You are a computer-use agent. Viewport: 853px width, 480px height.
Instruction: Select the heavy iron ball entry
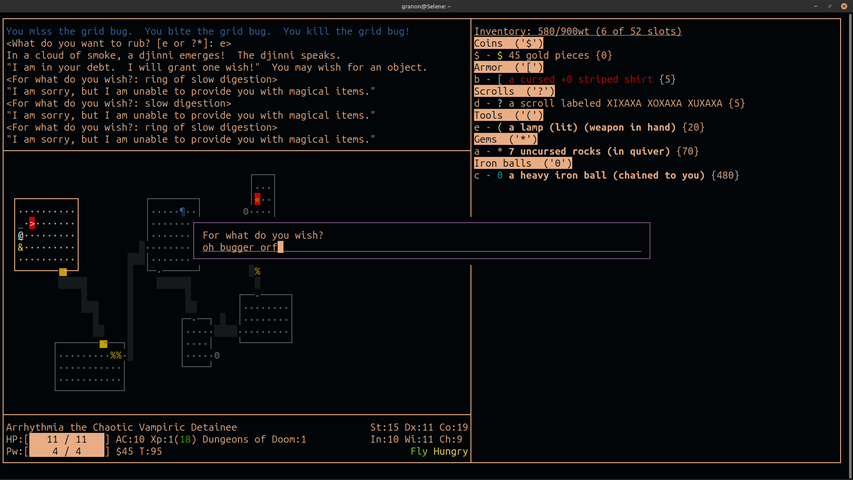(606, 175)
